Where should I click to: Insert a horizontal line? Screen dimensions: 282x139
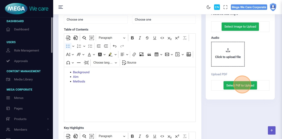(x=79, y=63)
